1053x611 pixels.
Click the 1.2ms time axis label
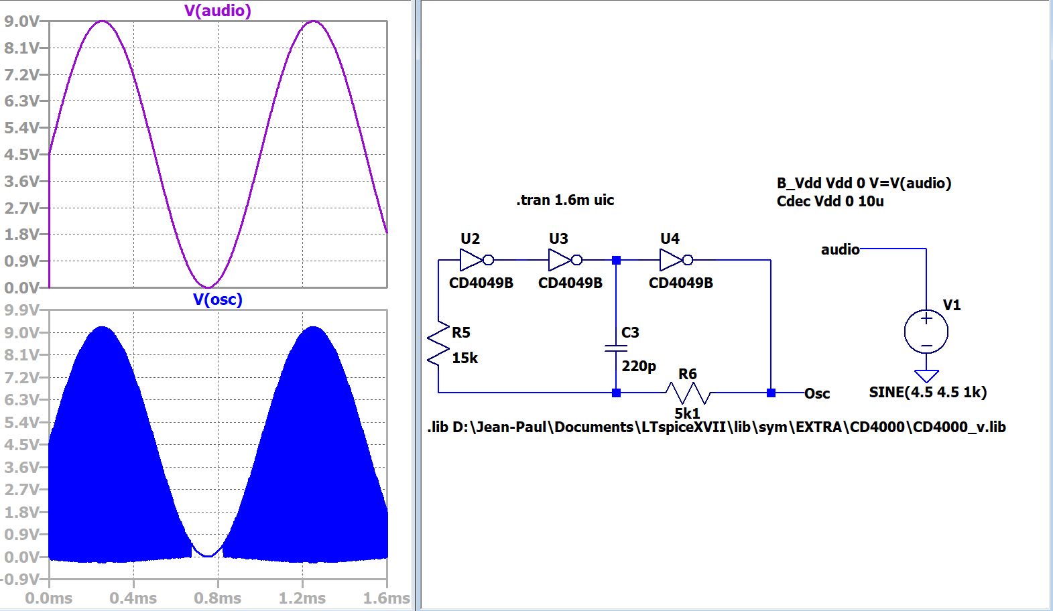pos(302,598)
